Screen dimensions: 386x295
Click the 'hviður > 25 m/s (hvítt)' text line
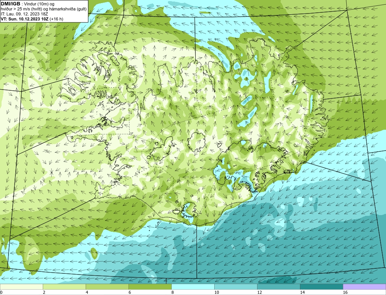pyautogui.click(x=44, y=9)
